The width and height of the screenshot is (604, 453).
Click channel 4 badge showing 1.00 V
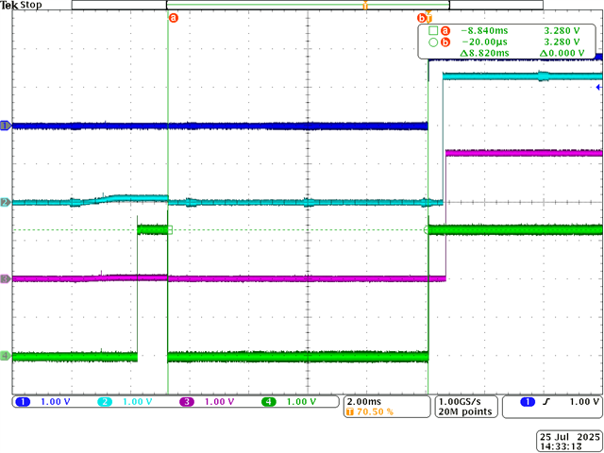289,402
